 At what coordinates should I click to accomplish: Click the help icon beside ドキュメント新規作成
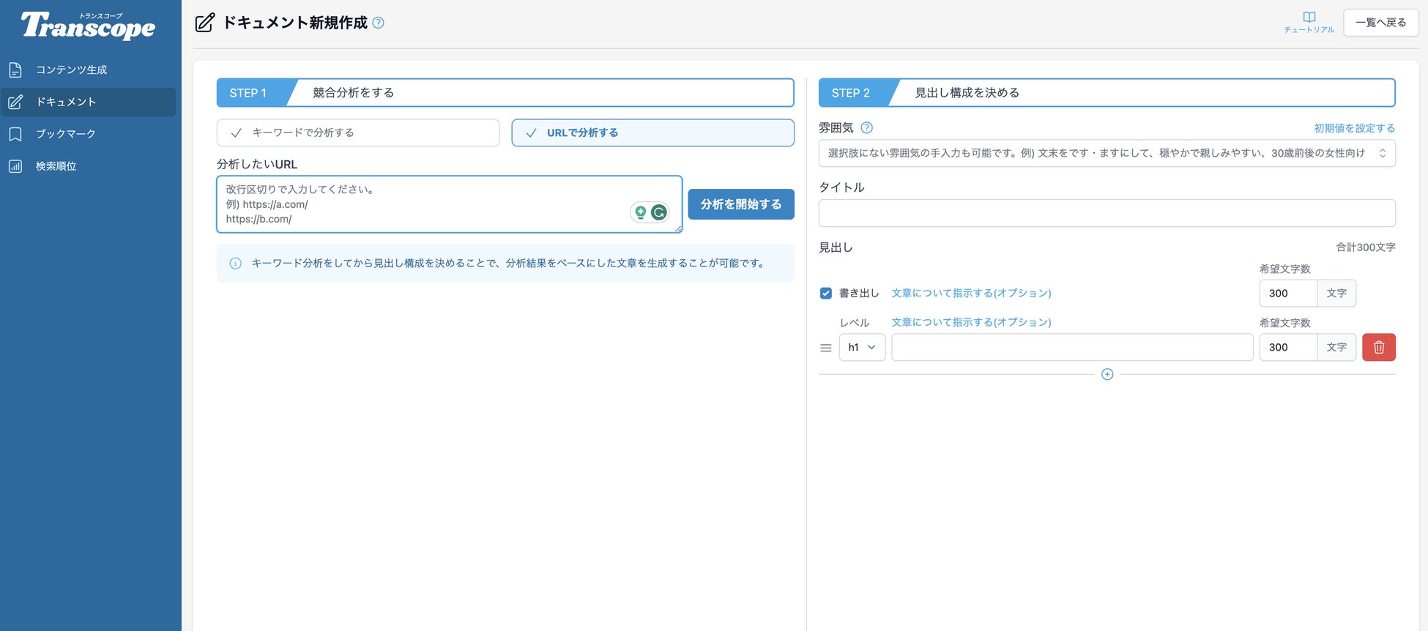click(378, 23)
